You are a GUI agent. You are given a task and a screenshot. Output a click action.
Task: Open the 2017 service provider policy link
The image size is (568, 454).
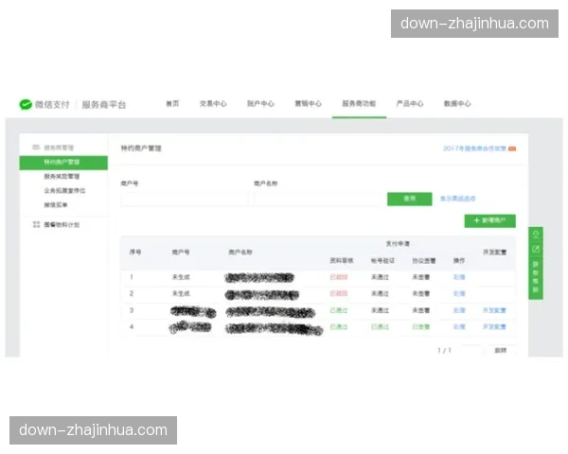click(474, 148)
